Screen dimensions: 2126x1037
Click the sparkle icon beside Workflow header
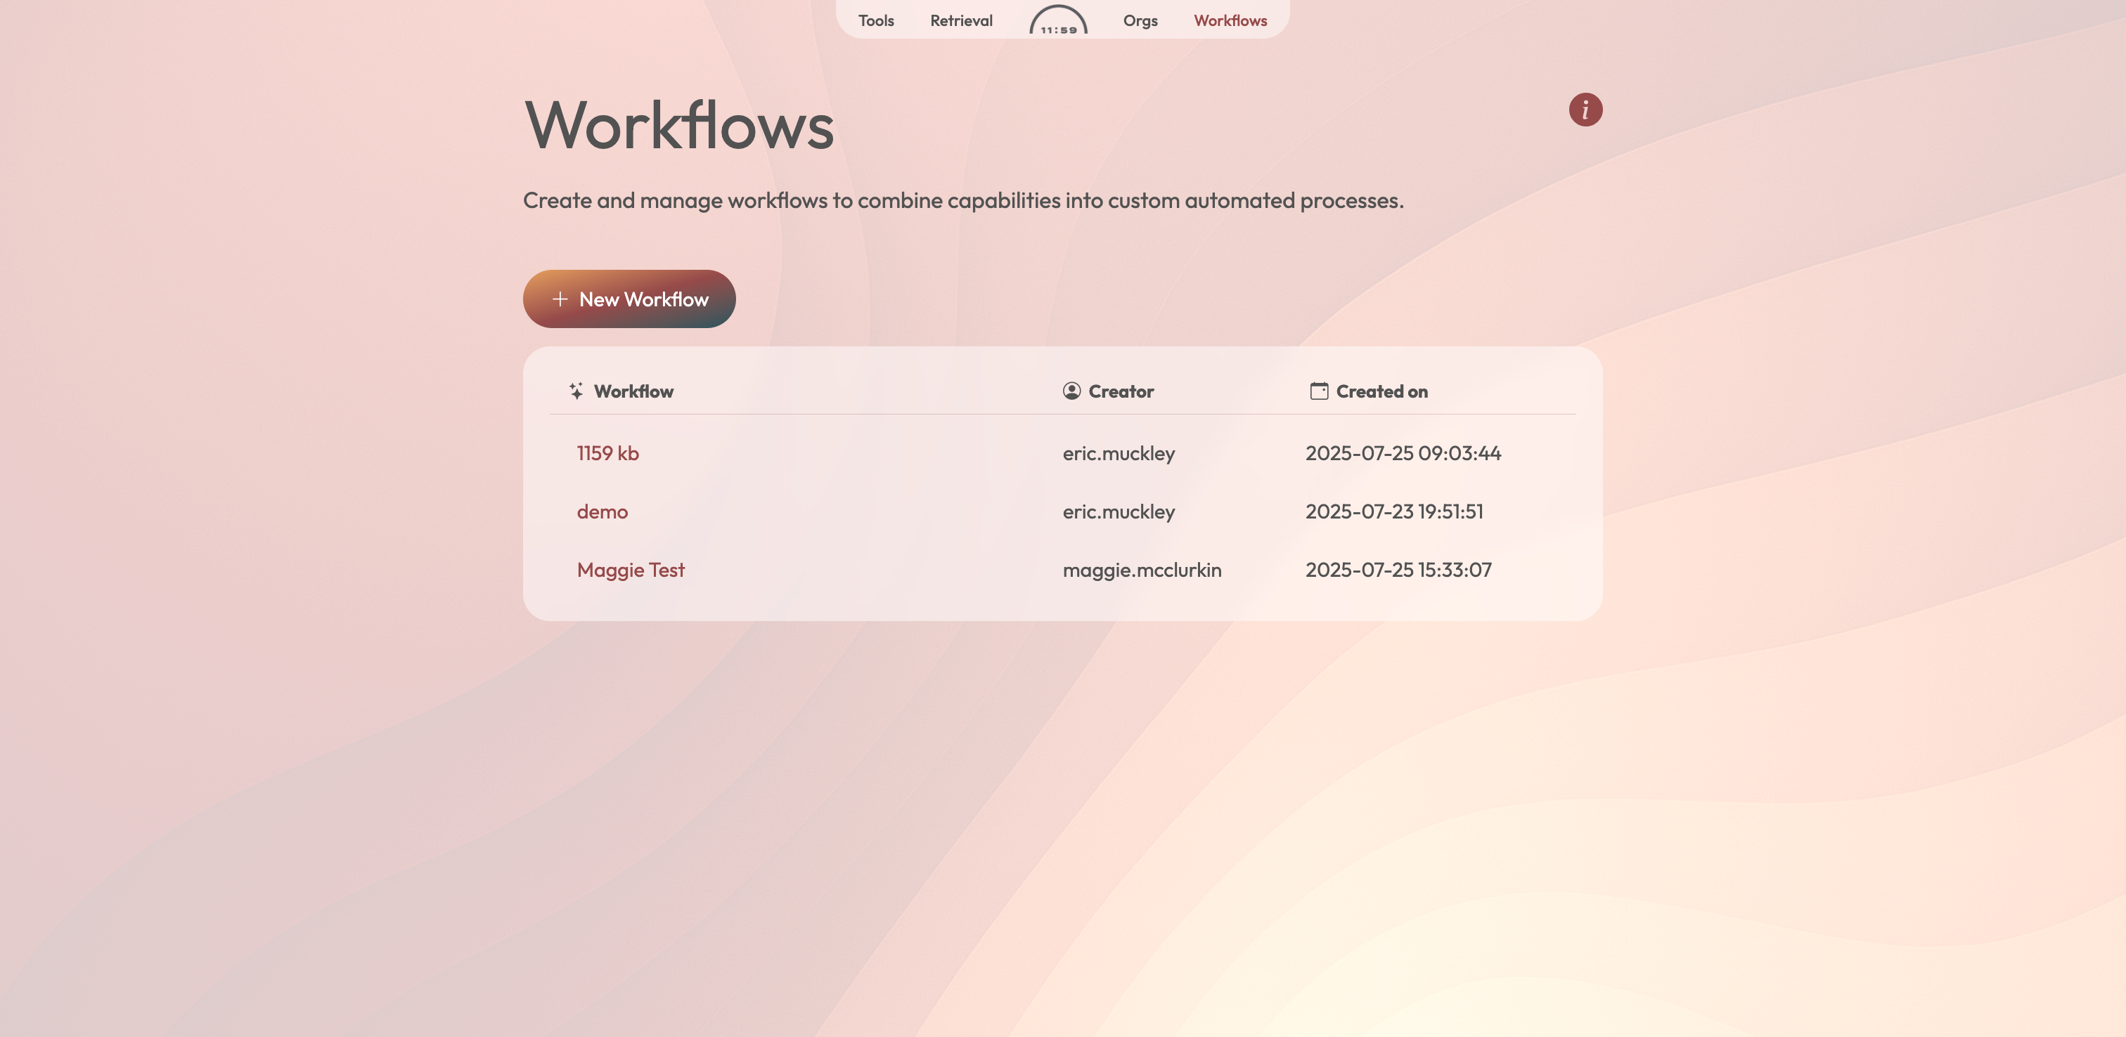[576, 391]
